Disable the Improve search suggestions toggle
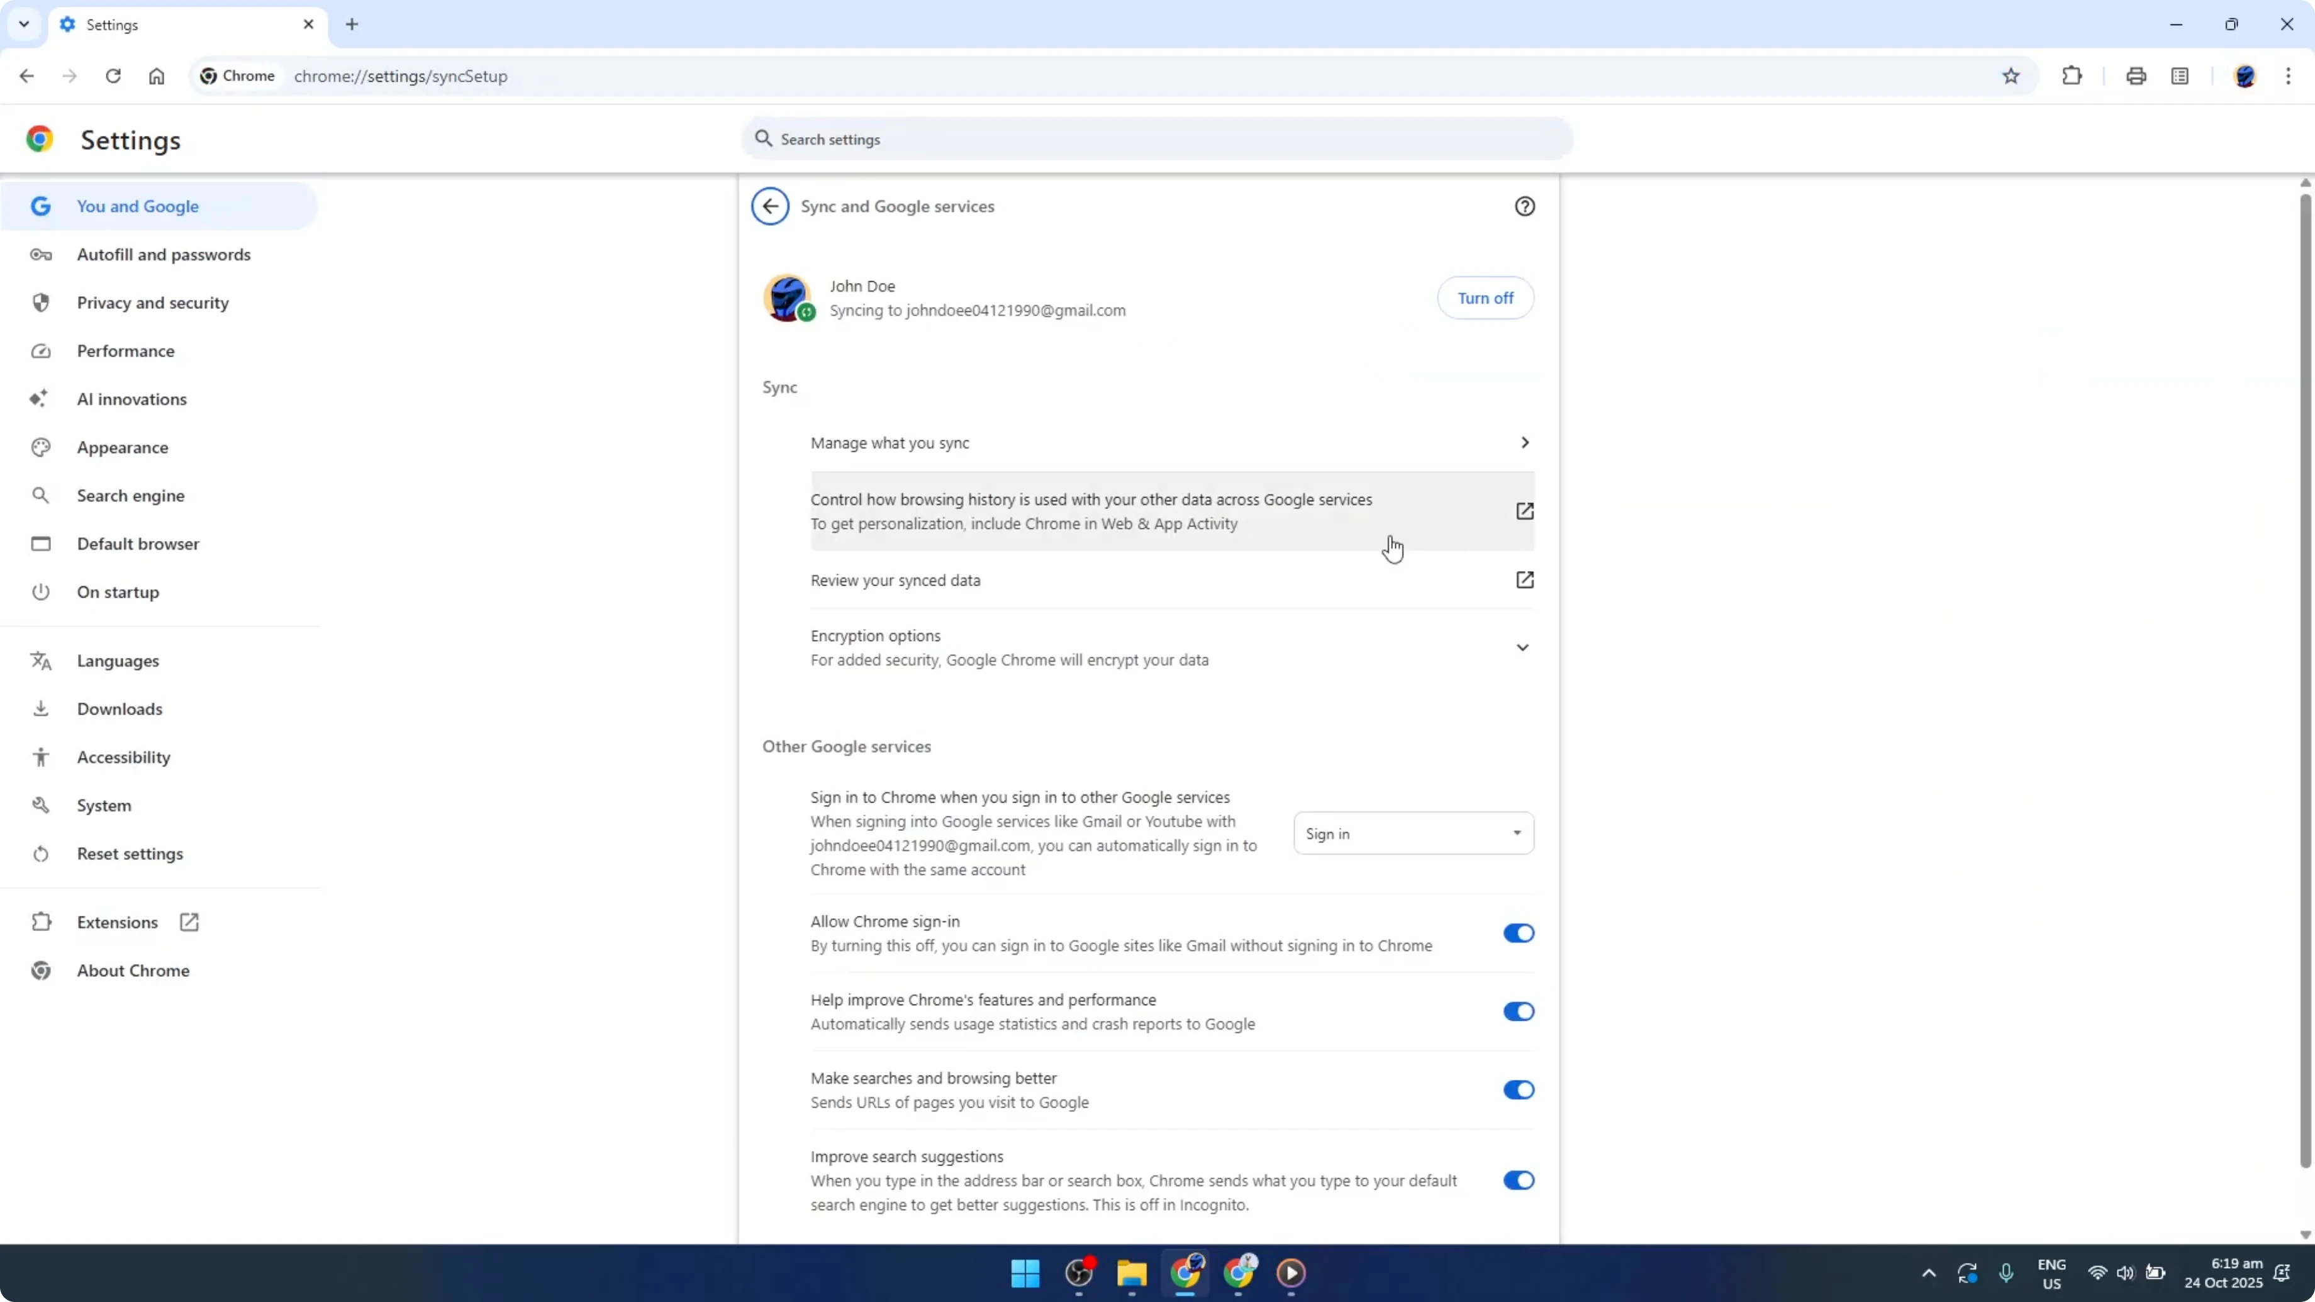Screen dimensions: 2315x1302 click(x=1518, y=1180)
